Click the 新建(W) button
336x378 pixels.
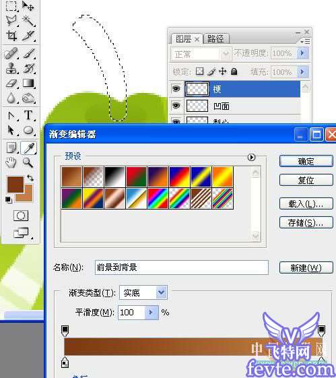pos(306,267)
